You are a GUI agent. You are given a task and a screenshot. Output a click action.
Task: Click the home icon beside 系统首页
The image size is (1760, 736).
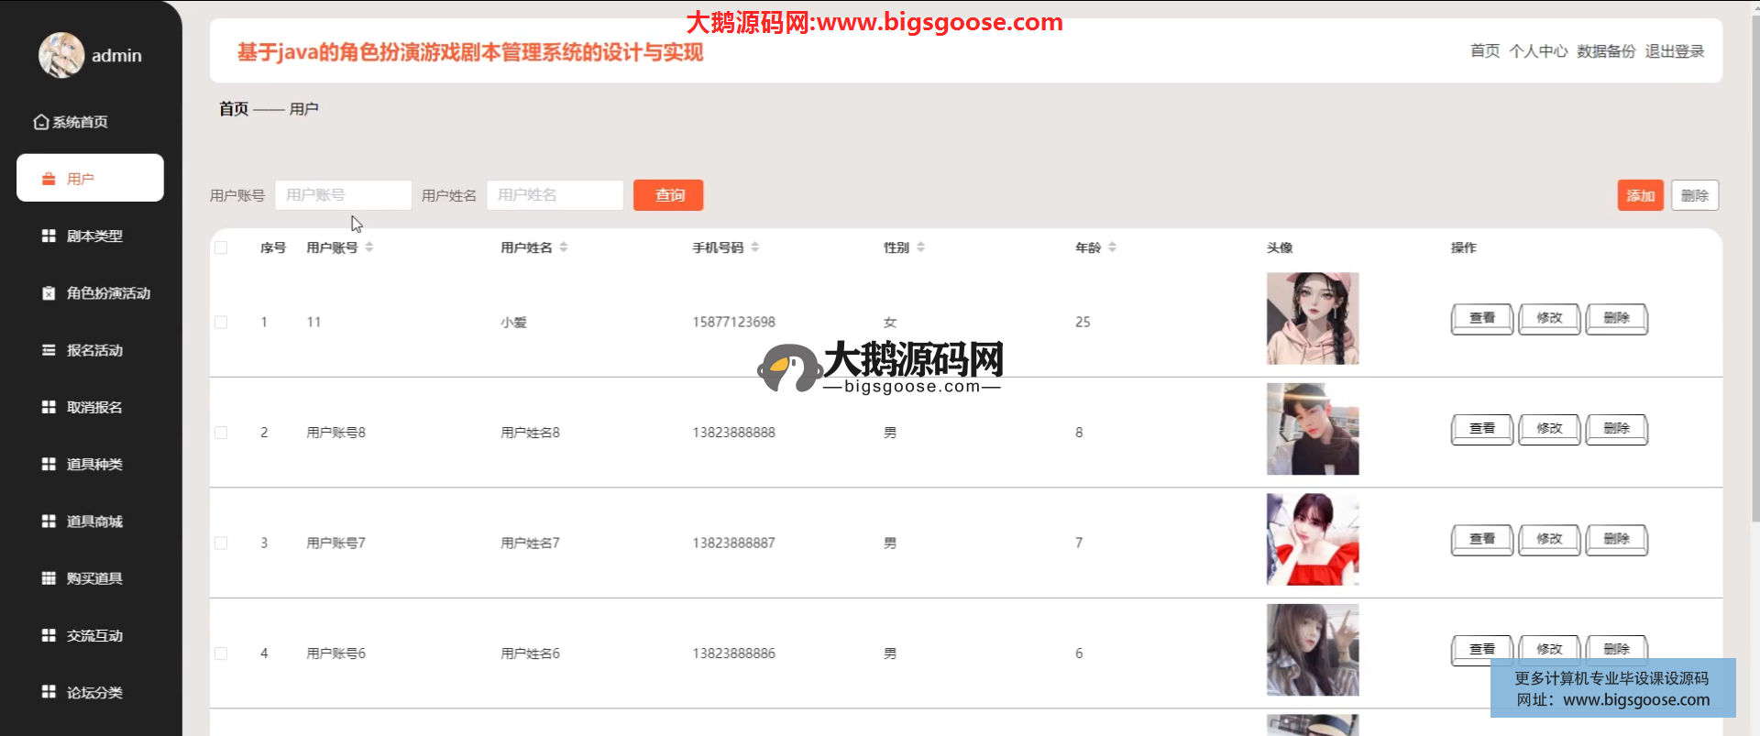coord(40,122)
